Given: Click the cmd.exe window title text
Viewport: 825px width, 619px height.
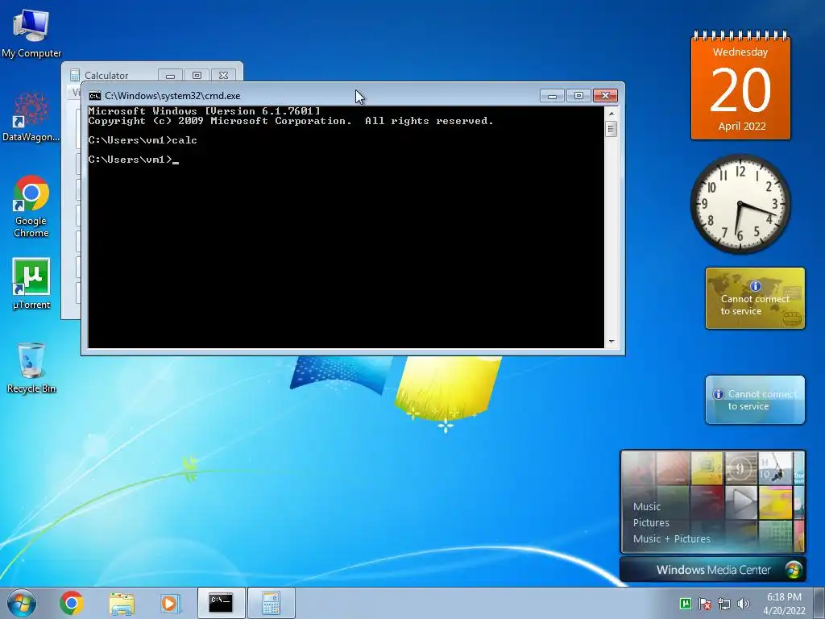Looking at the screenshot, I should pyautogui.click(x=172, y=96).
